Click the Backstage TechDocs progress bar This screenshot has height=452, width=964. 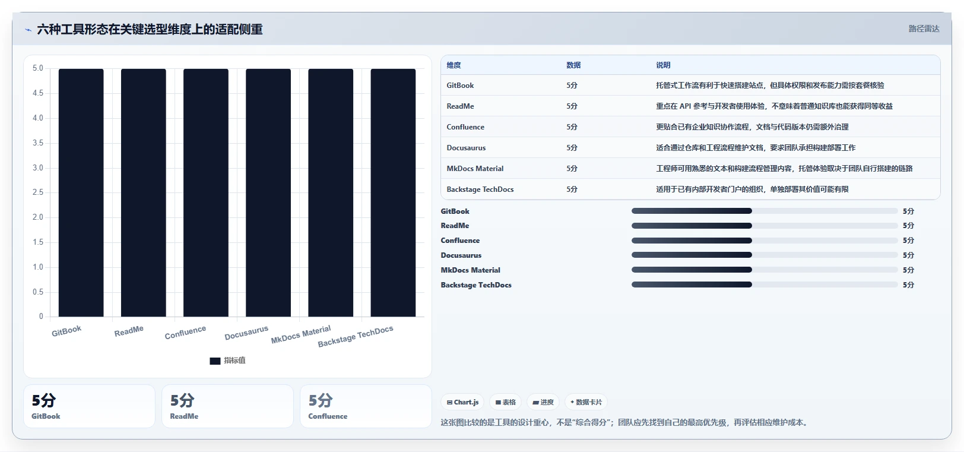click(765, 285)
